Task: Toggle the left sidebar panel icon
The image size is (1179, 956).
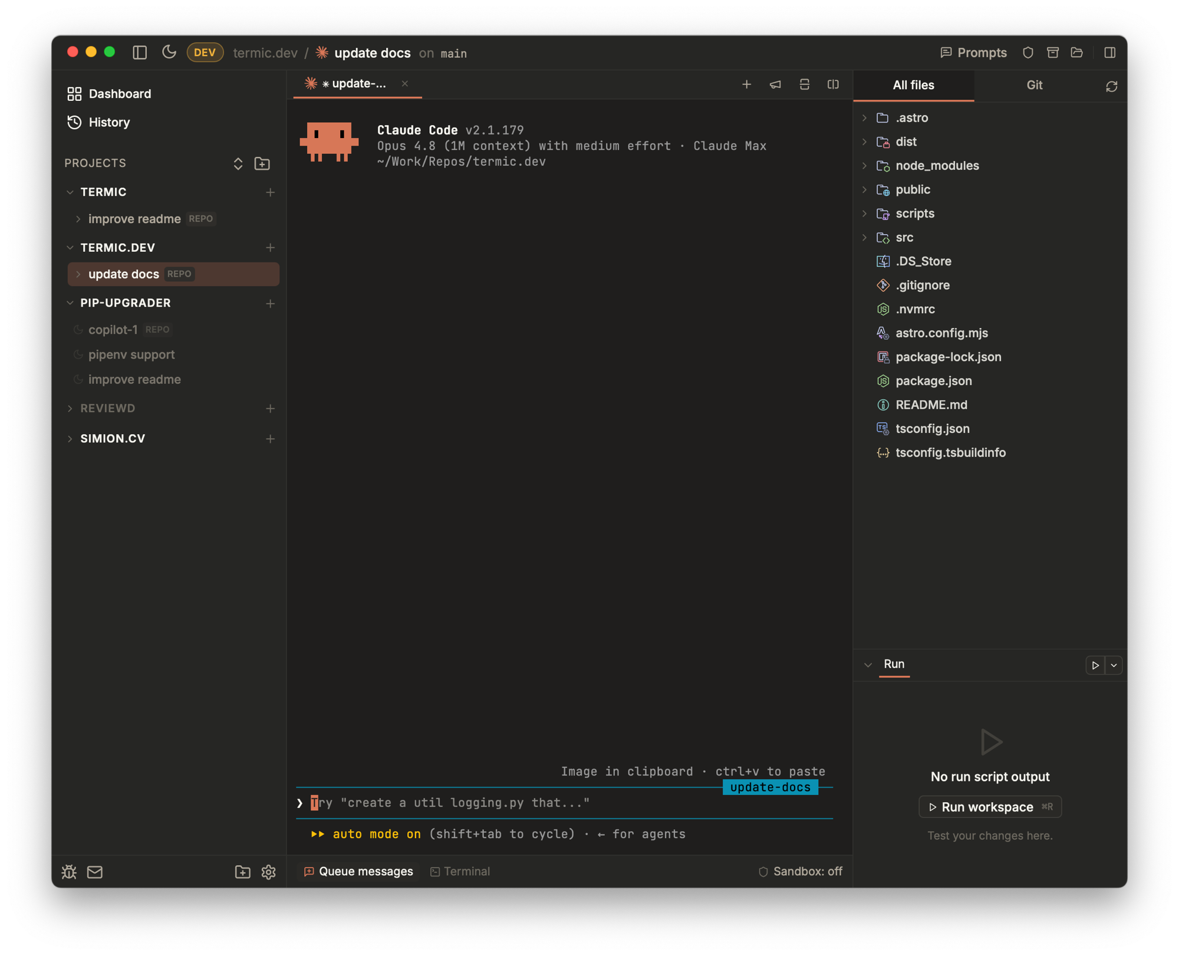Action: [x=140, y=52]
